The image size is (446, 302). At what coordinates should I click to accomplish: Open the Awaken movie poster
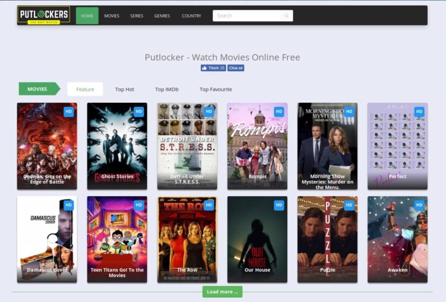397,239
